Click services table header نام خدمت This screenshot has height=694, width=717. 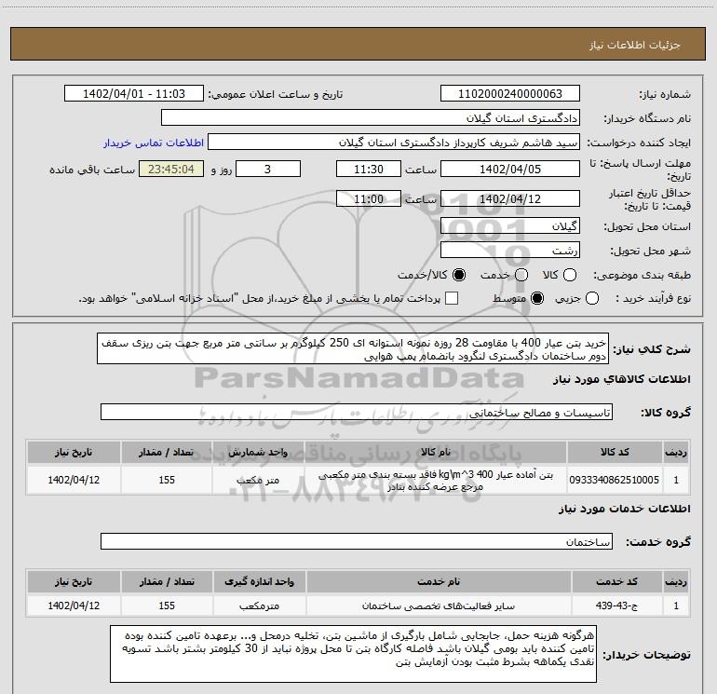point(439,581)
